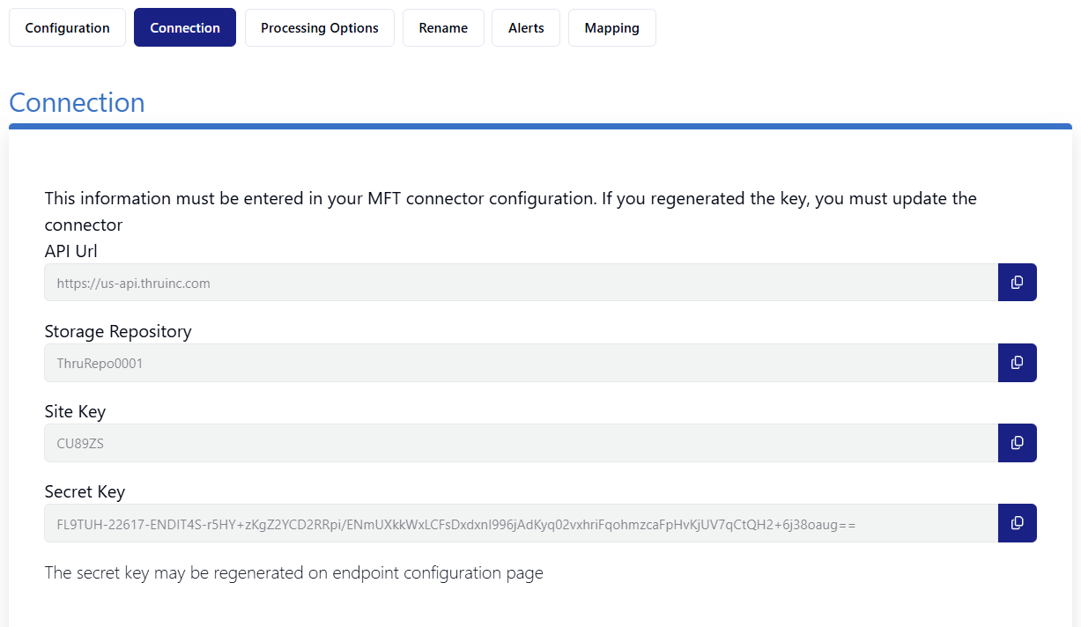Click the API Url label

tap(70, 251)
